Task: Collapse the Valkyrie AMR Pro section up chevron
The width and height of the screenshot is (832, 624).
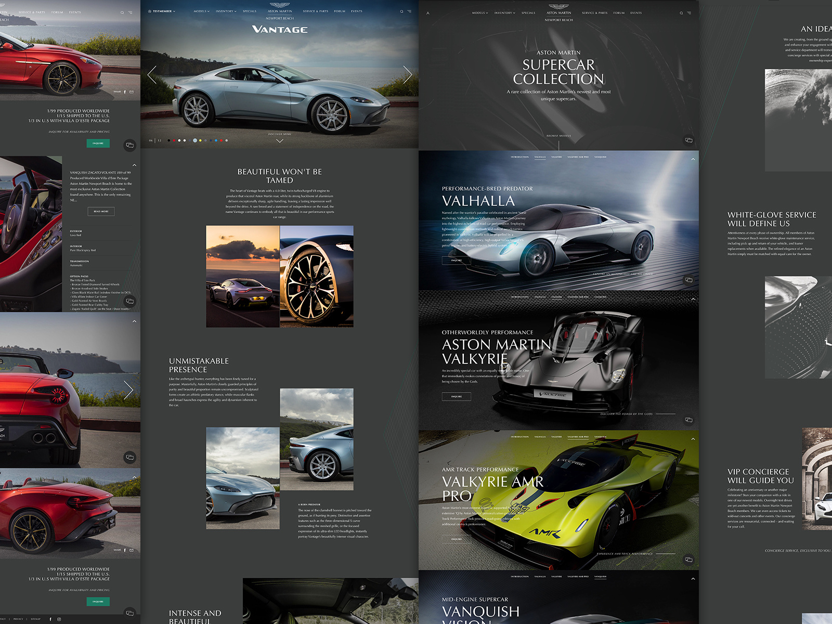Action: (693, 439)
